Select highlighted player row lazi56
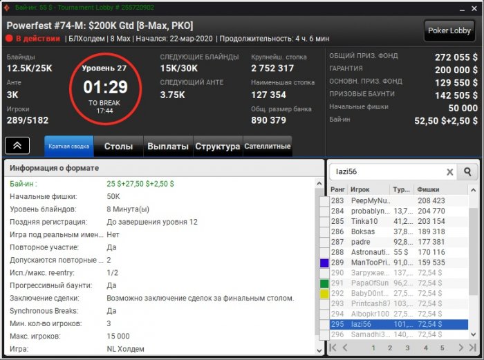 [399, 324]
